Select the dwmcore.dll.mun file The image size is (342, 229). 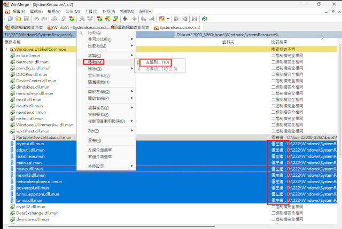point(33,219)
